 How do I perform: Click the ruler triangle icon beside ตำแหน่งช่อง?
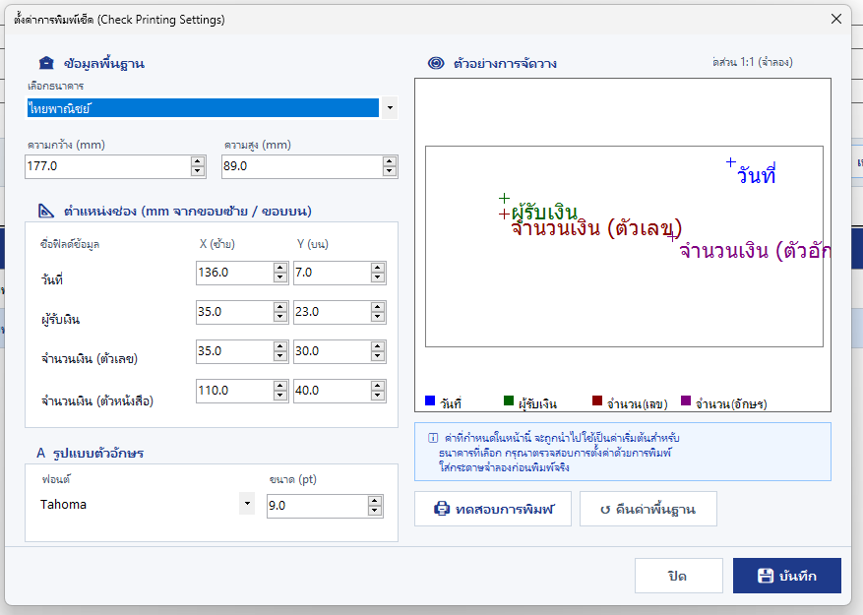pyautogui.click(x=45, y=211)
